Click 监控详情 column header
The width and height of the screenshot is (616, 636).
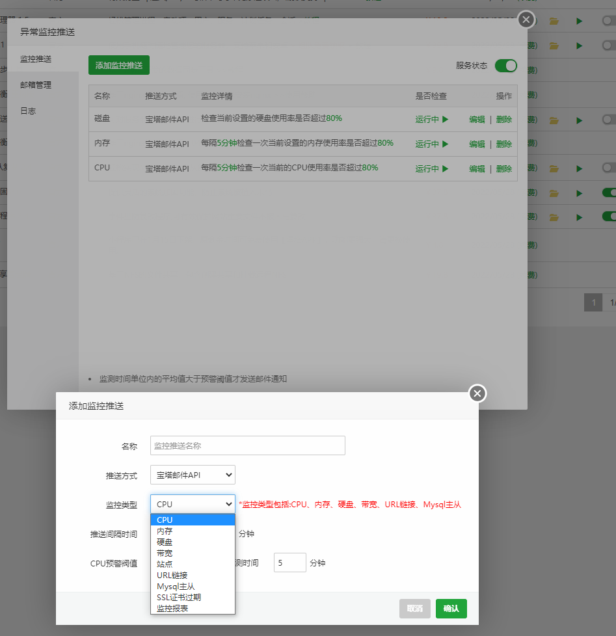tap(217, 96)
